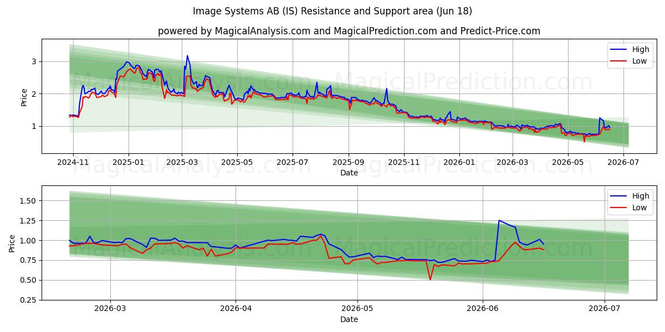Click '2026-05' tick on the upper chart axis
Viewport: 665px width, 332px height.
(568, 163)
